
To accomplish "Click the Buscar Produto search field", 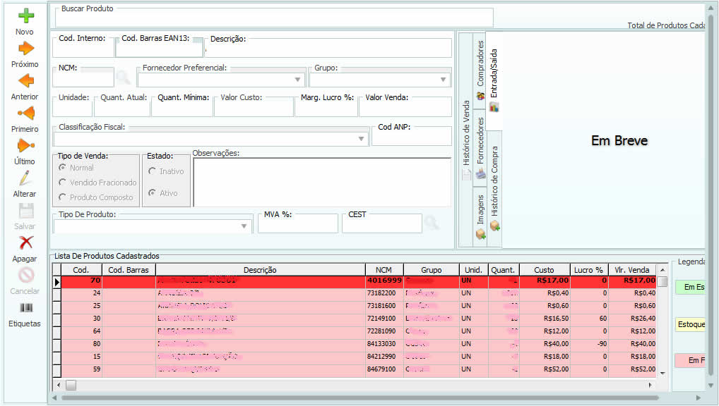I will (274, 18).
